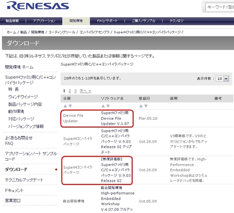Click 登録日 column header

144,98
